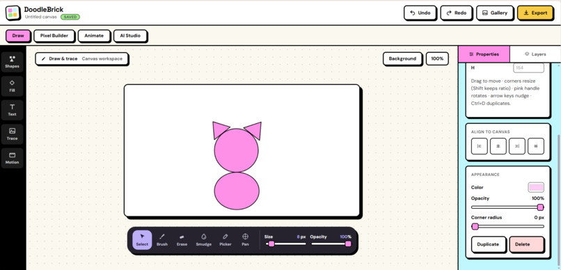Switch to the Draw mode tab

pyautogui.click(x=18, y=35)
